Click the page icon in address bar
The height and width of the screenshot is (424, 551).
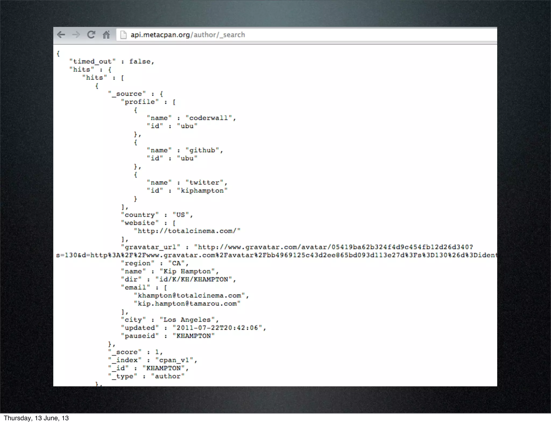[x=123, y=35]
